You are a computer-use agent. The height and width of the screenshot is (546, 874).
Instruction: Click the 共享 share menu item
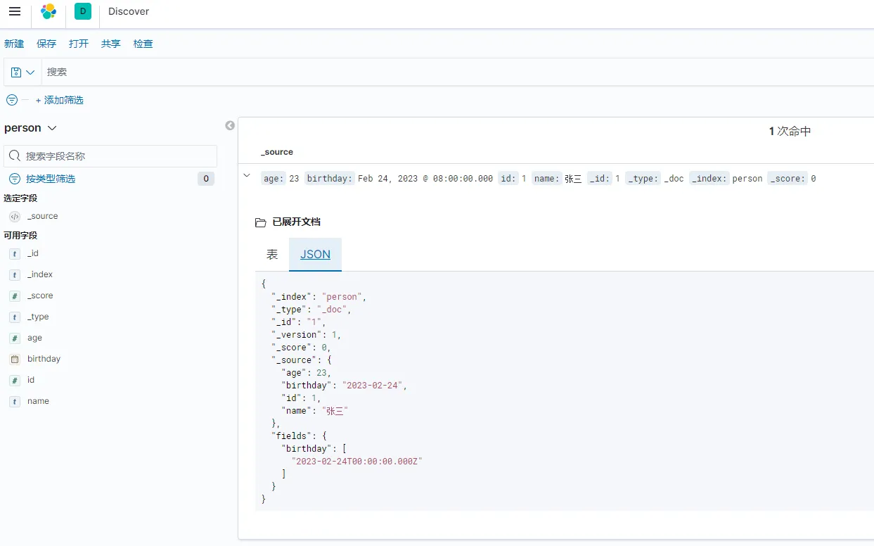(x=111, y=44)
